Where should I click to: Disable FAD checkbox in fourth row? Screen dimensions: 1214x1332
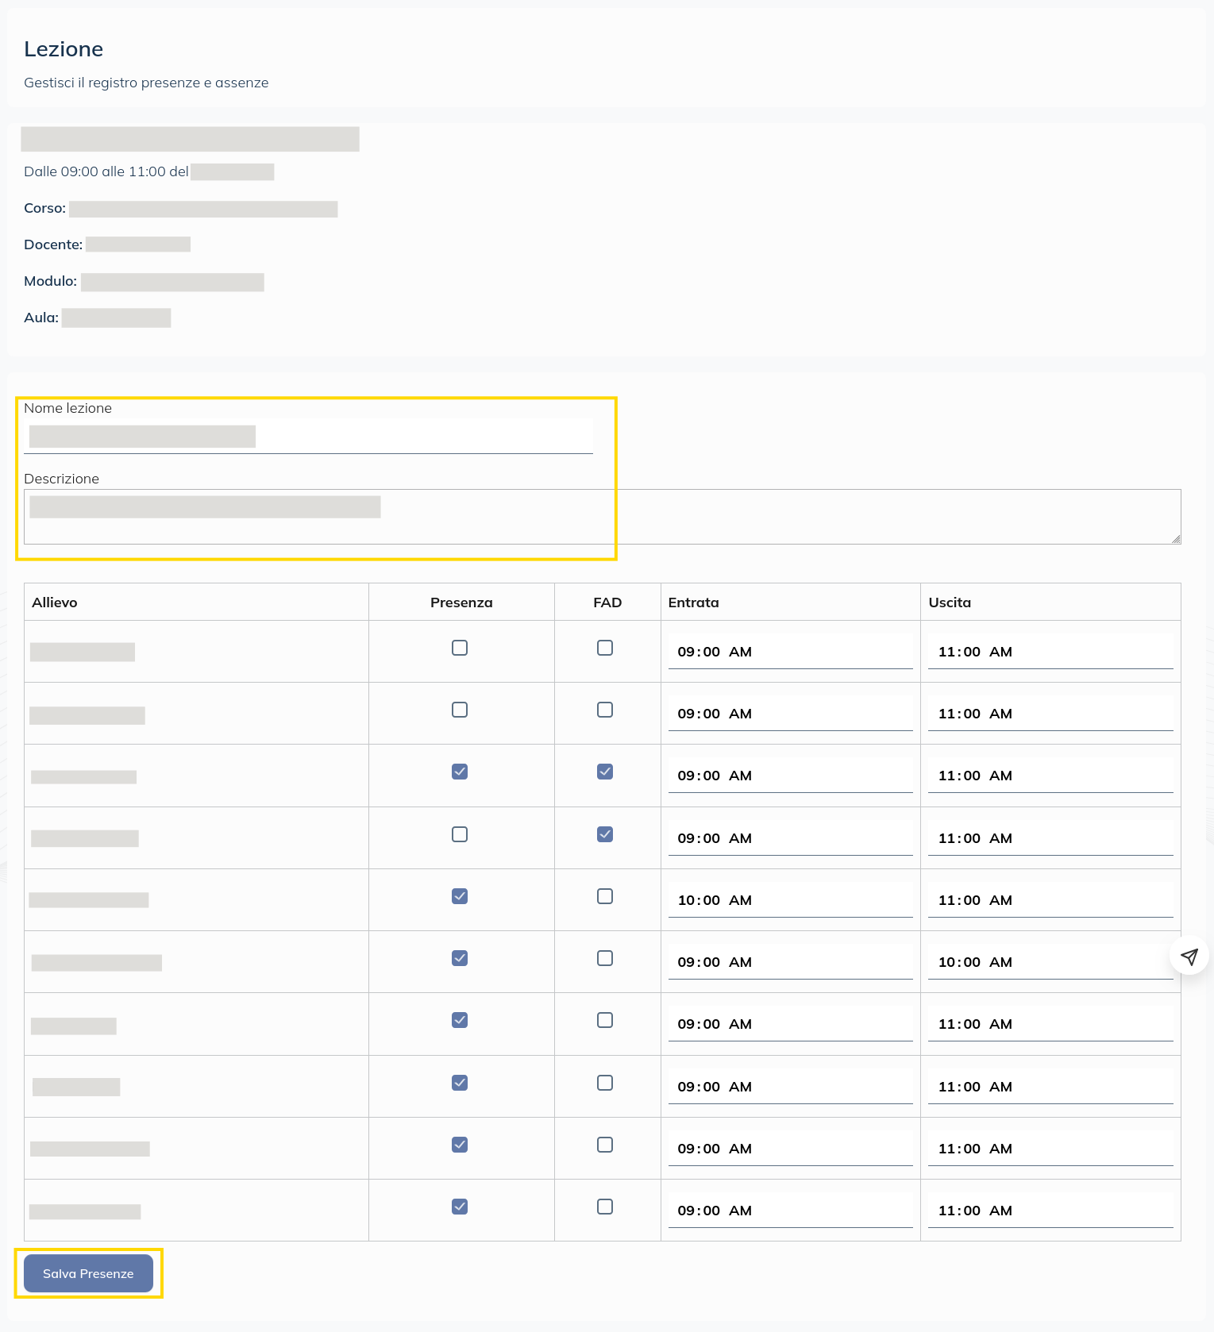click(x=605, y=834)
